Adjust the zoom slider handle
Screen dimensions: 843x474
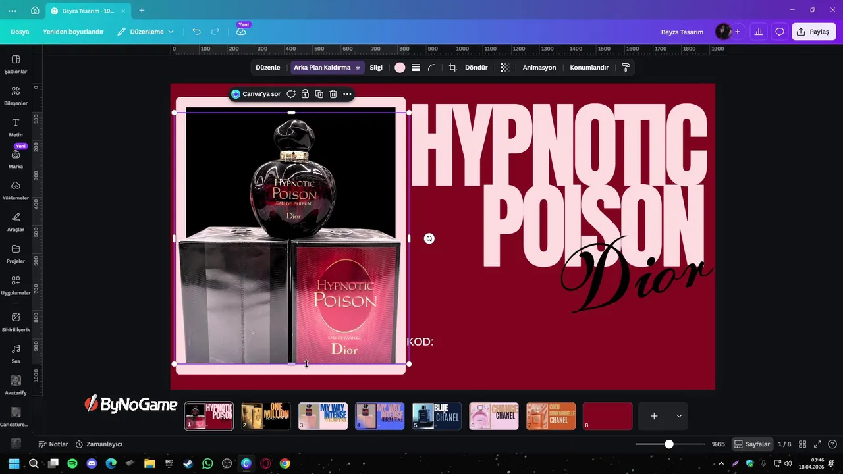tap(669, 444)
